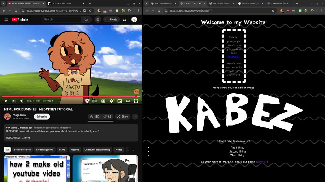This screenshot has width=325, height=182.
Task: Open the right browser's three-dot menu
Action: pyautogui.click(x=321, y=10)
